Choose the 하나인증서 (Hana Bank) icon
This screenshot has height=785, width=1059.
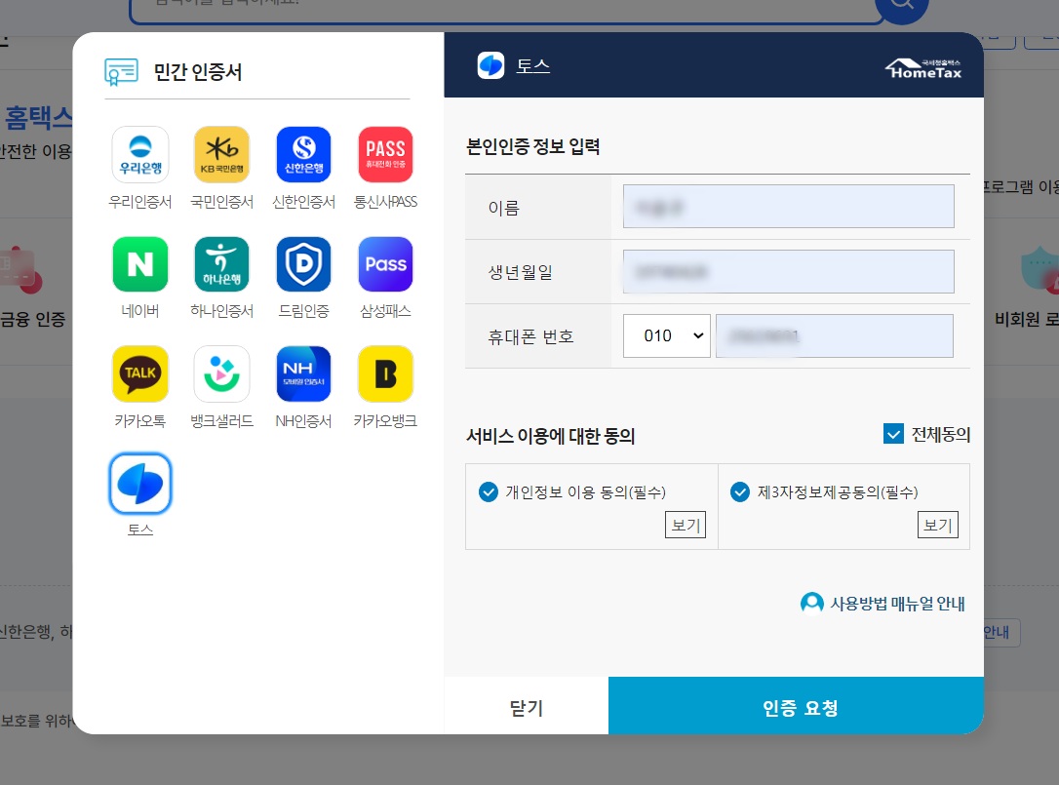[x=222, y=264]
